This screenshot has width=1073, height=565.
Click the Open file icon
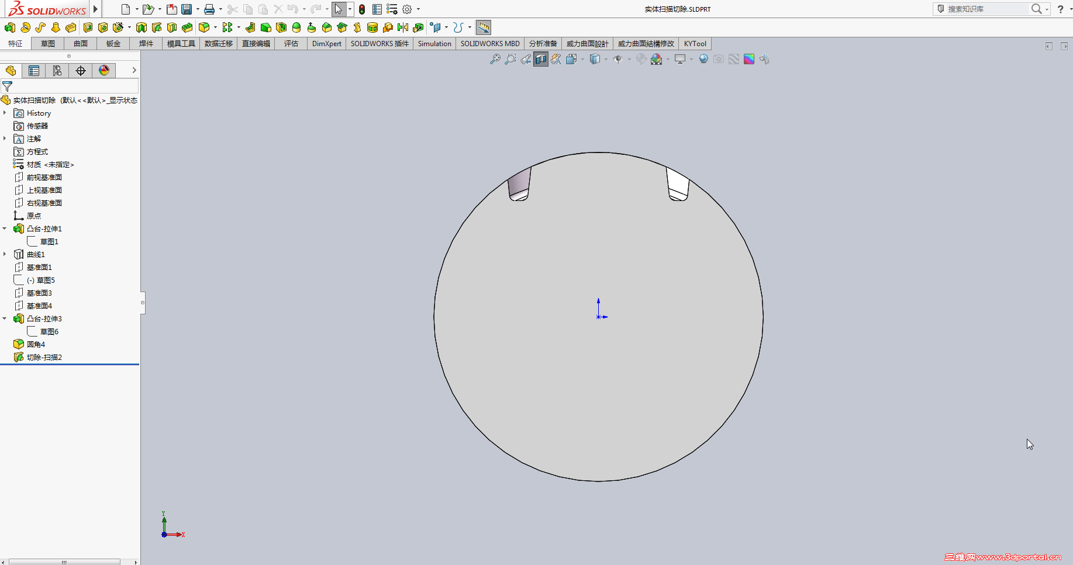point(148,9)
